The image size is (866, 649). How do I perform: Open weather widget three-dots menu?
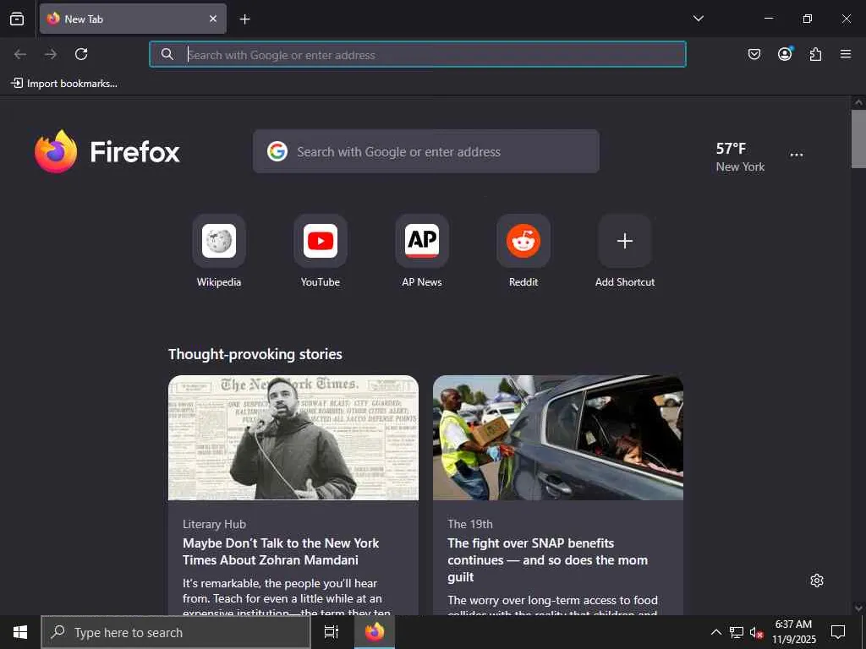pos(797,155)
